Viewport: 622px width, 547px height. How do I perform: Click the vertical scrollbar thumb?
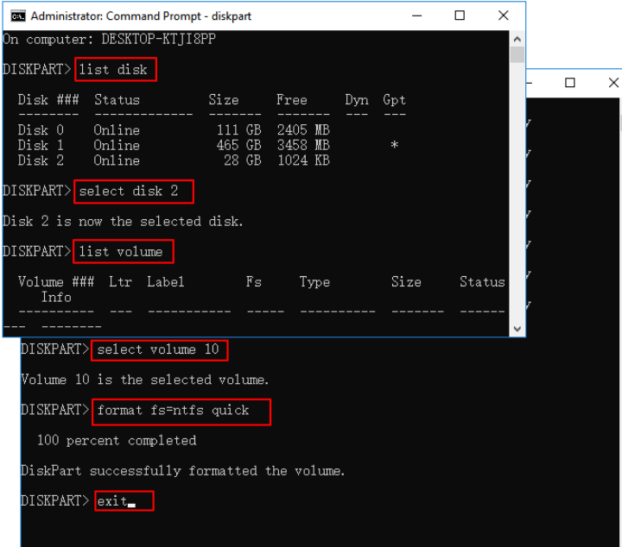click(x=517, y=55)
